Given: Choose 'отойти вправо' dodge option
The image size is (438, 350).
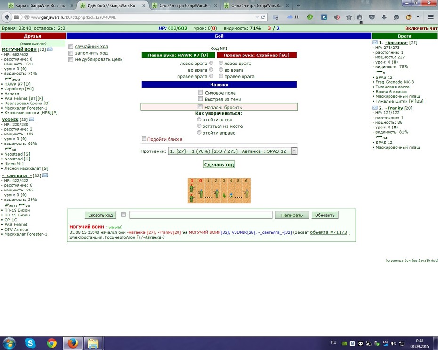Looking at the screenshot, I should click(199, 132).
